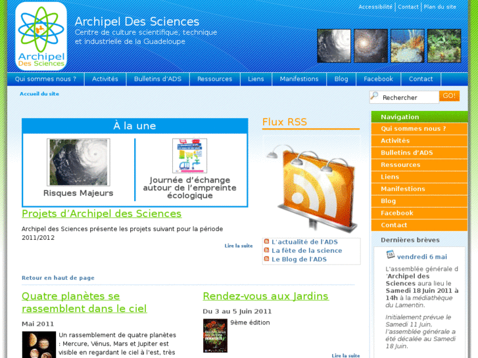Open the hurricane header thumbnail
This screenshot has height=358, width=478.
point(334,46)
